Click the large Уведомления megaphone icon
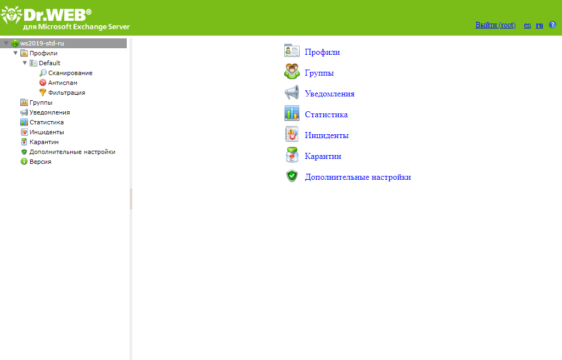The width and height of the screenshot is (562, 360). coord(292,92)
